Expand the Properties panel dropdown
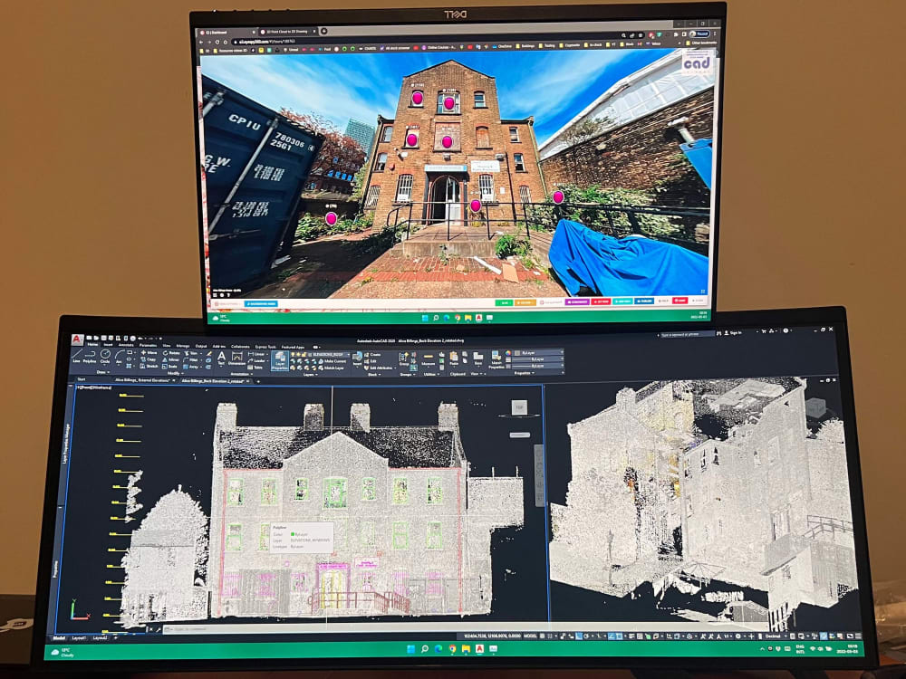906x679 pixels. [x=524, y=373]
